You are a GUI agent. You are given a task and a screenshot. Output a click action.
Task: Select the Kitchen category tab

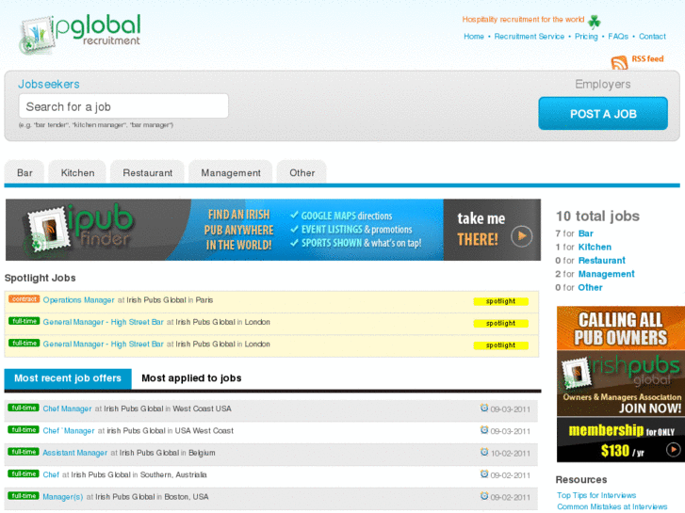coord(77,173)
